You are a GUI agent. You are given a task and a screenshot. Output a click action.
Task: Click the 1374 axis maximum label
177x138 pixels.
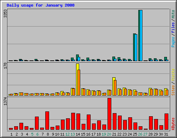click(5, 101)
